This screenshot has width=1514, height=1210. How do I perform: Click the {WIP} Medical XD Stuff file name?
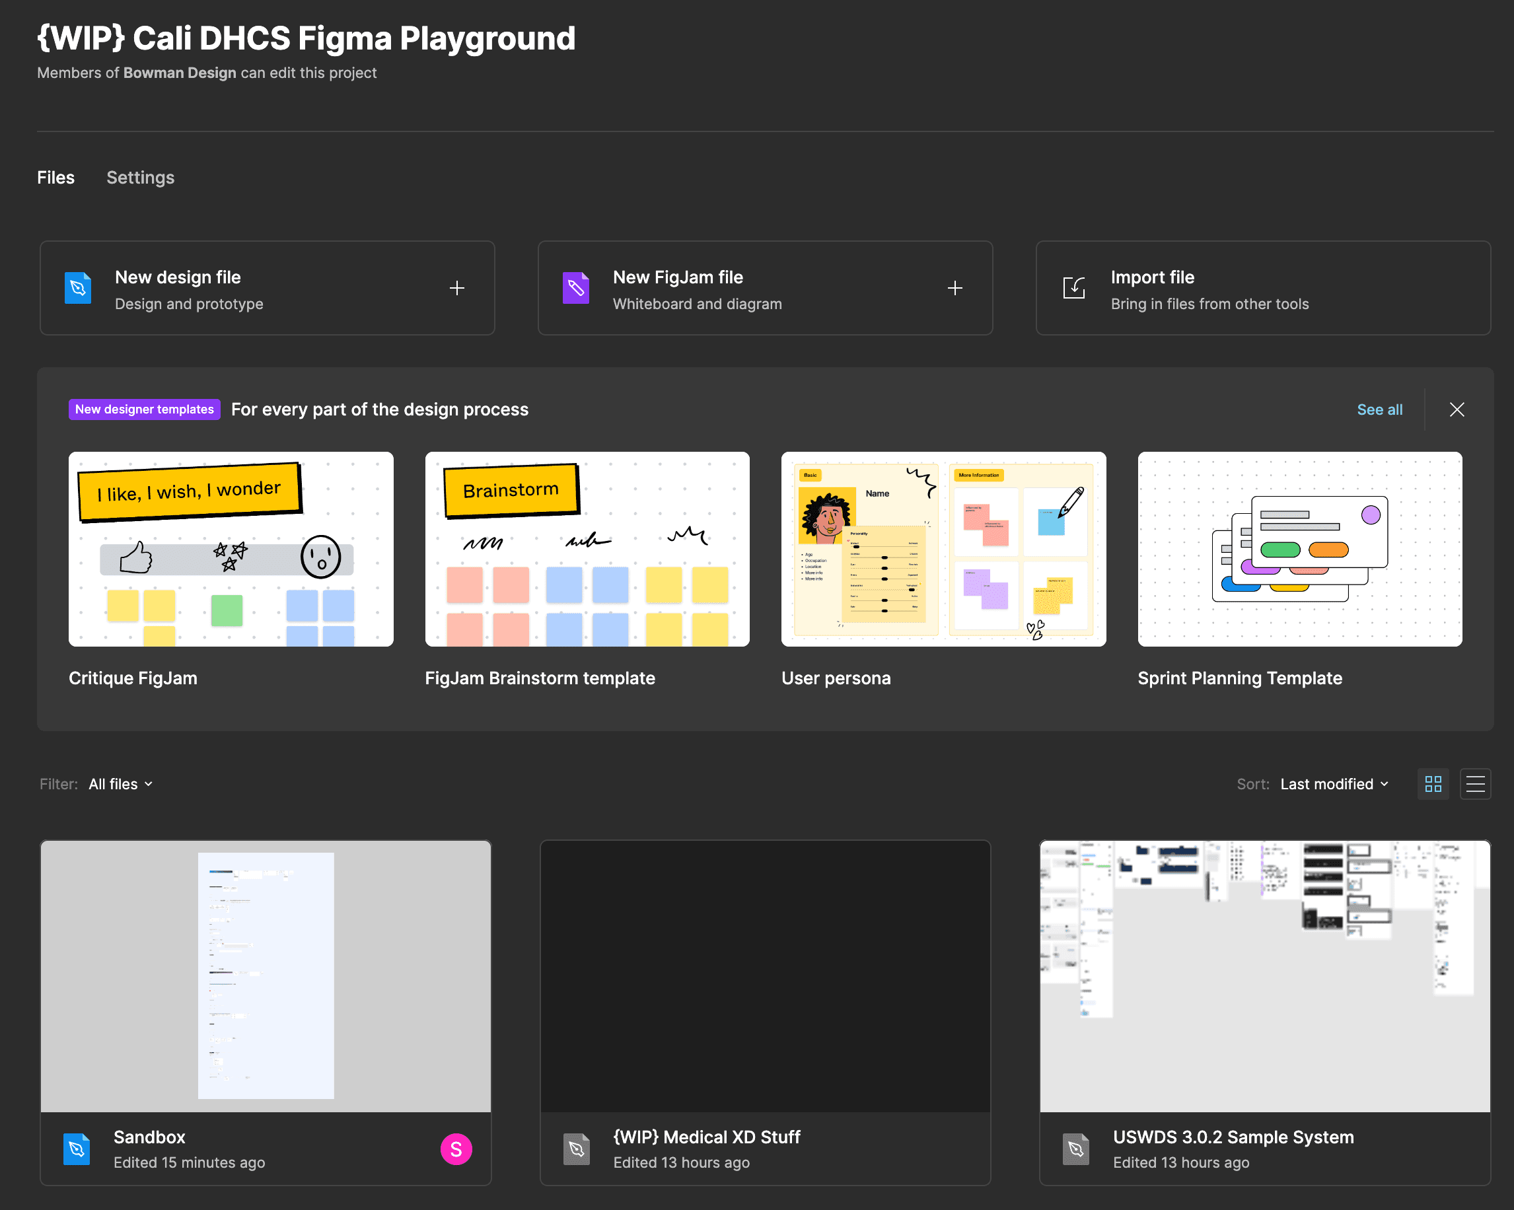[x=706, y=1137]
